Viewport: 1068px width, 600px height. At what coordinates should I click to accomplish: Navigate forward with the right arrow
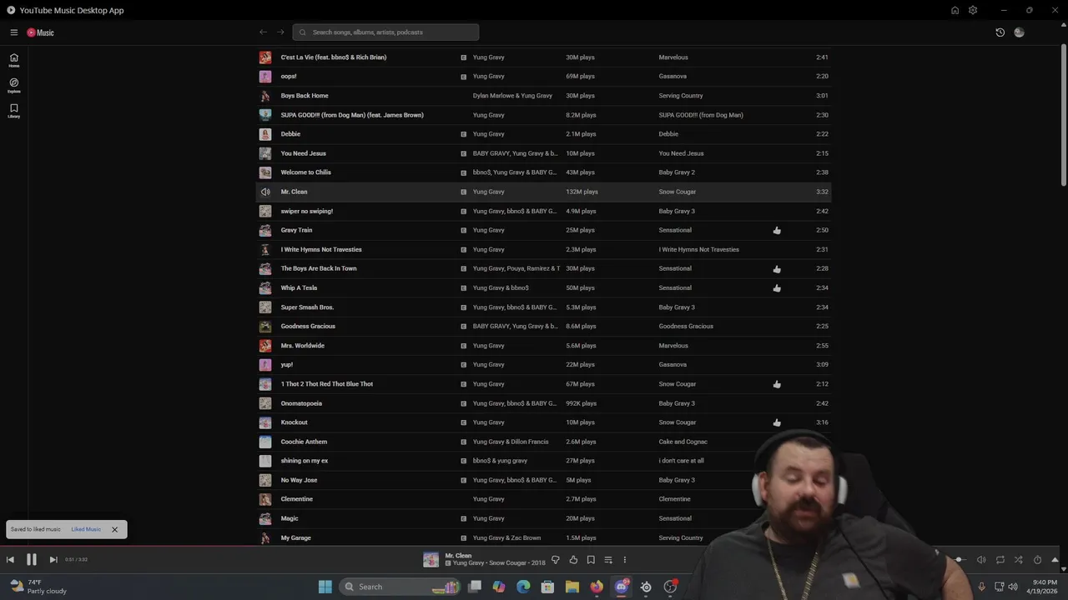click(x=280, y=32)
